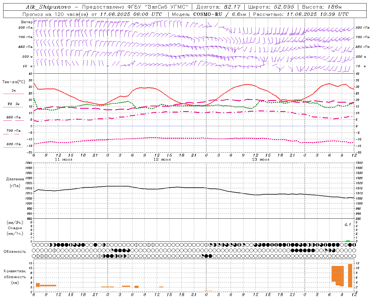Click the Td 2м dew point legend entry
This screenshot has width=371, height=297.
14,104
